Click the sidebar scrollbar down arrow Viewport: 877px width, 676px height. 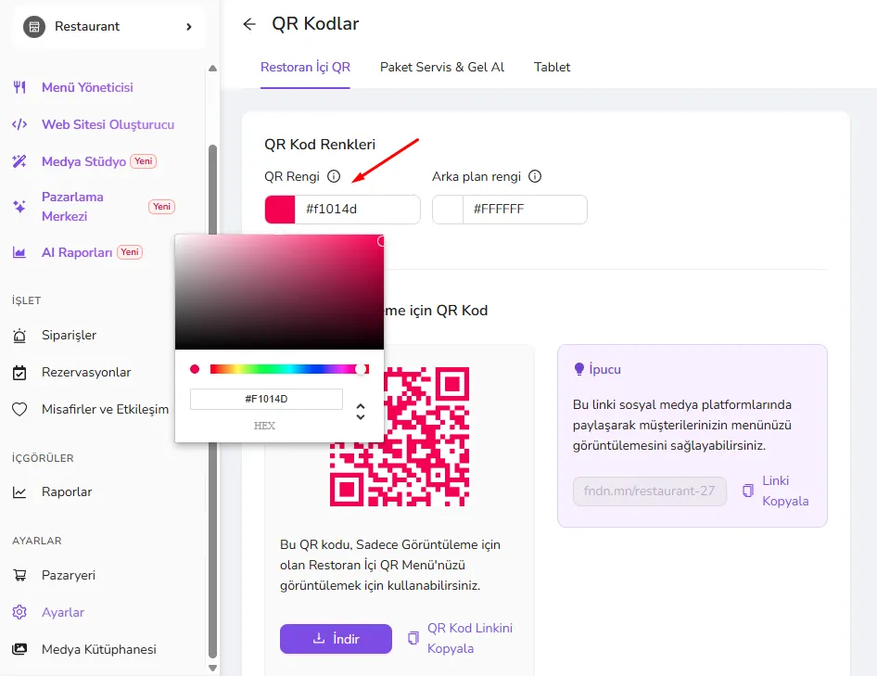pyautogui.click(x=212, y=668)
